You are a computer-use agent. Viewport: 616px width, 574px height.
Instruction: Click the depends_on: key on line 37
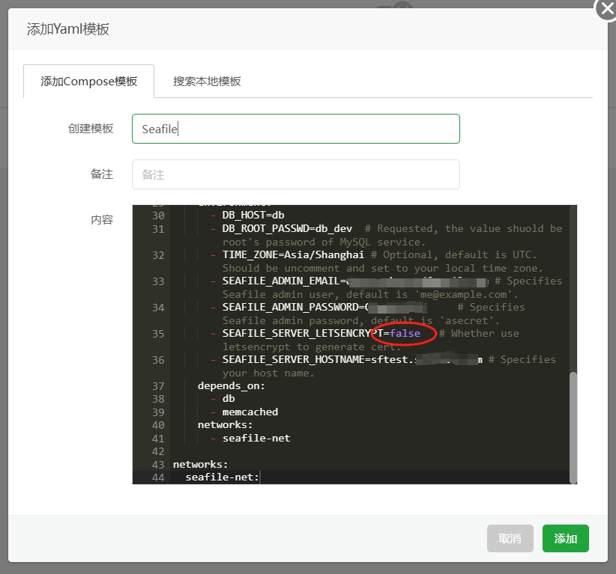[232, 385]
